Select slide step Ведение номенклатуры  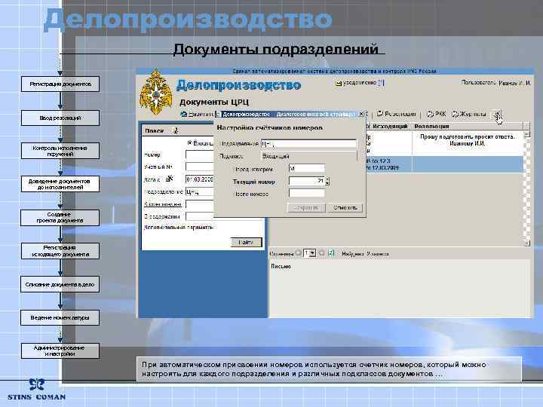tap(60, 318)
